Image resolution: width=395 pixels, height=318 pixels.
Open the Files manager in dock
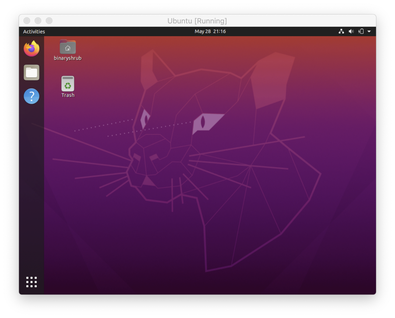(32, 73)
